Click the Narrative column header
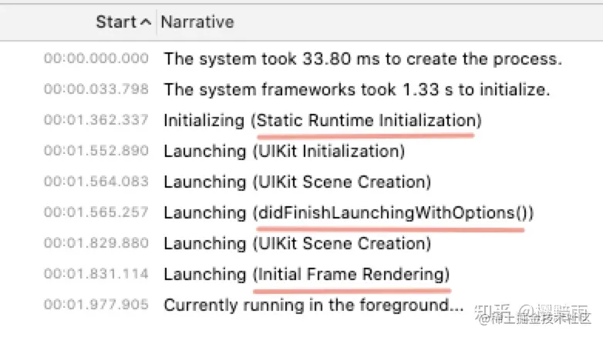603x337 pixels. (197, 22)
